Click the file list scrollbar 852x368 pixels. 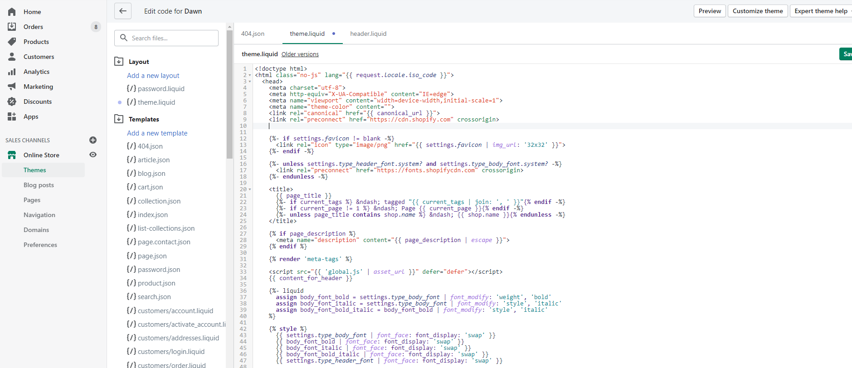229,94
